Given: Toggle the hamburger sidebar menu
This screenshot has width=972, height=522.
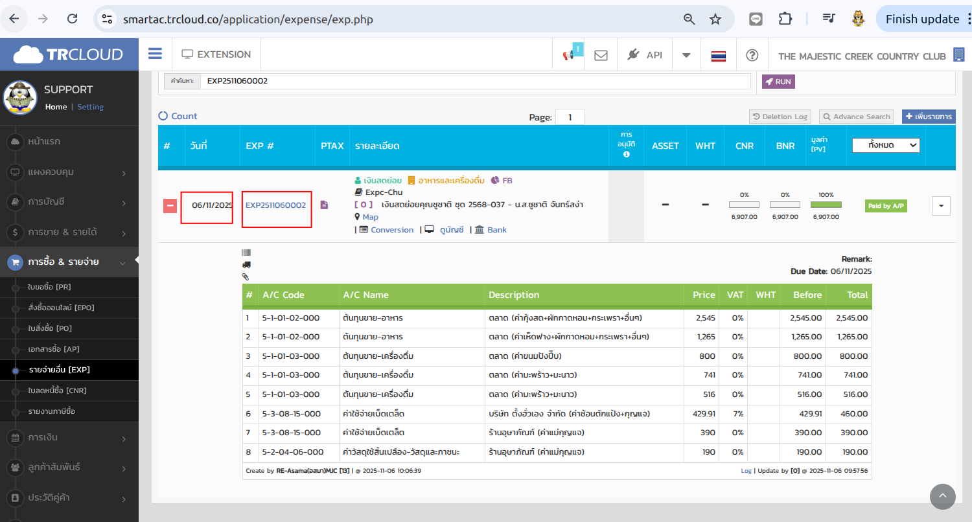Looking at the screenshot, I should pos(155,54).
